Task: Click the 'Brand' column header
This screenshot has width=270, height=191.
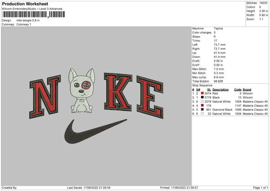Action: (247, 90)
